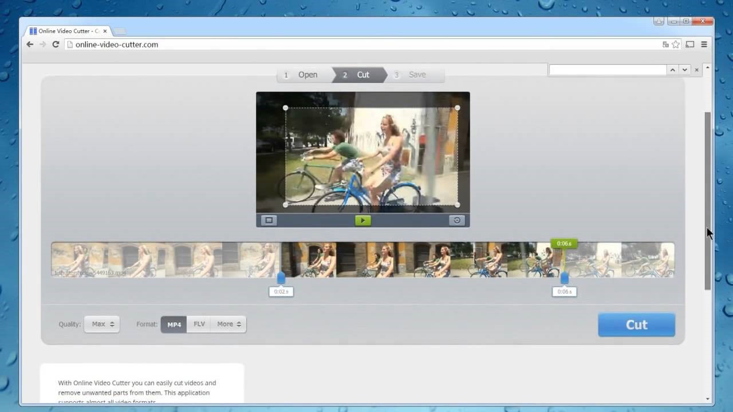Bookmark this page with the star icon
Screen dimensions: 733x412
676,44
